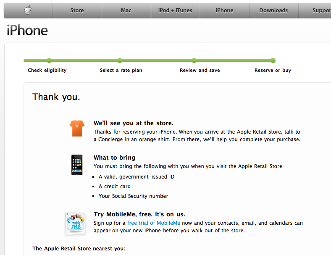Follow the free trial of MobileMe link

pos(154,223)
